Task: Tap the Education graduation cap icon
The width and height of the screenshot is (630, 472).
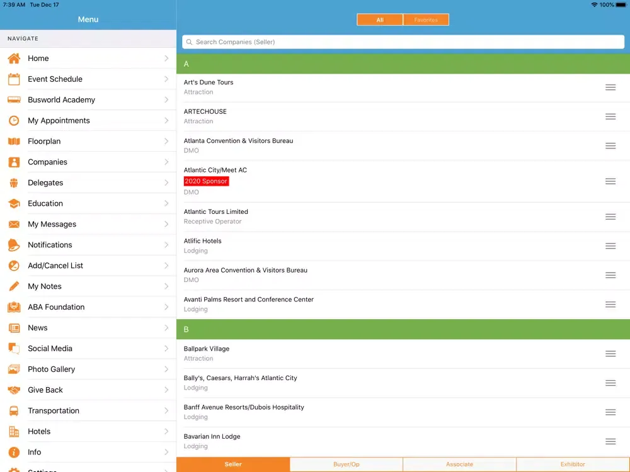Action: [x=14, y=203]
